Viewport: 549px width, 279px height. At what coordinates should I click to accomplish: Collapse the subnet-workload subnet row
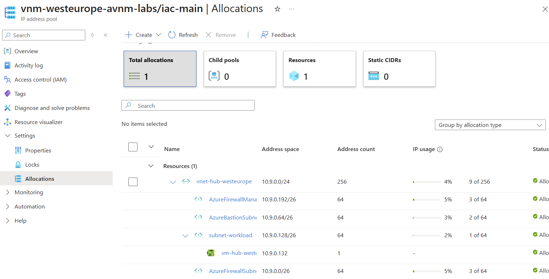pos(185,235)
